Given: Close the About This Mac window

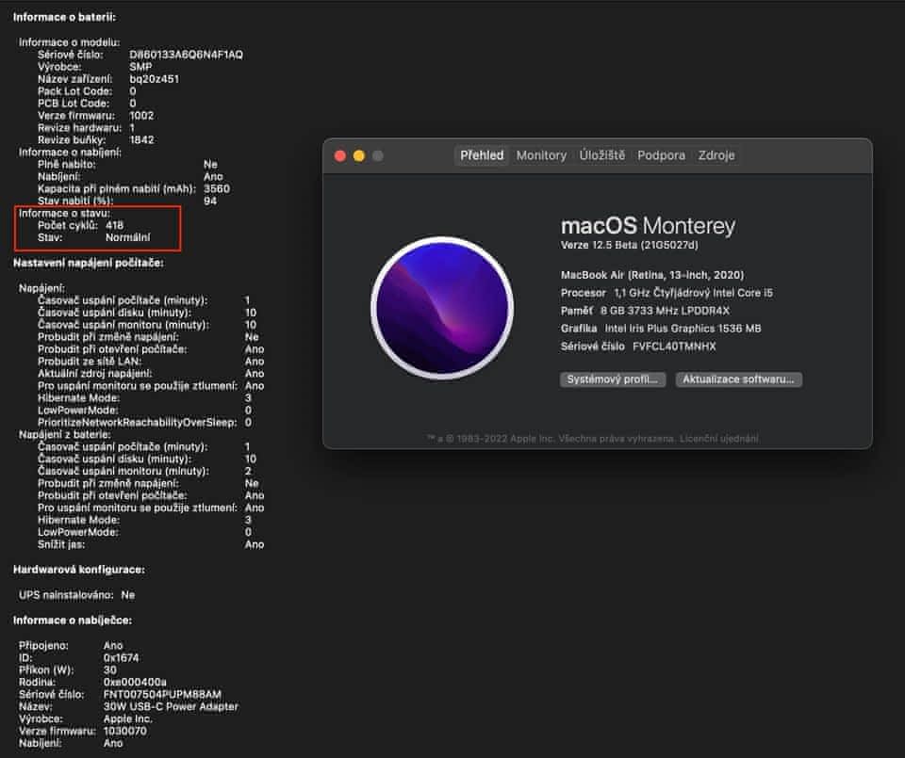Looking at the screenshot, I should point(340,156).
